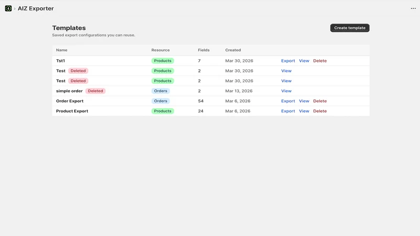View the simple order template
Viewport: 420px width, 236px height.
(286, 91)
